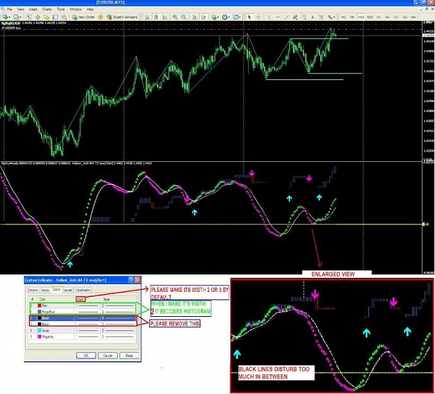Open the Indicators list dropdown icon
This screenshot has height=394, width=435.
[214, 17]
